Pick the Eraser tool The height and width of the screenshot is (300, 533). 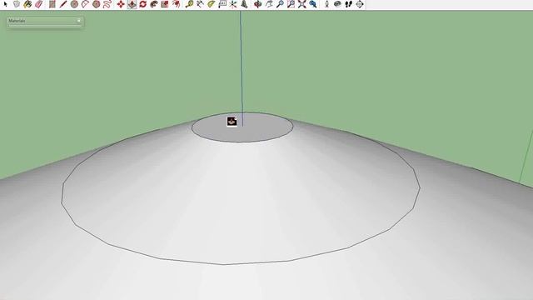point(39,4)
